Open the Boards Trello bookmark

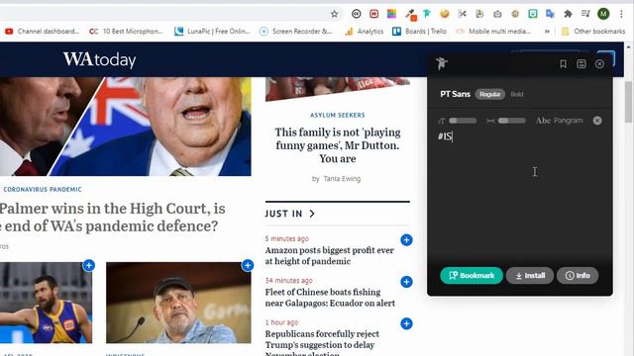tap(420, 31)
